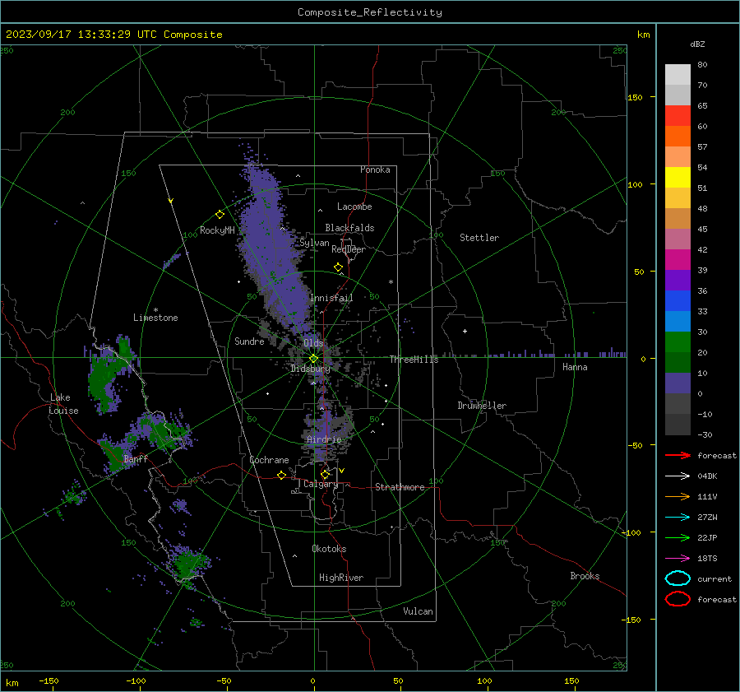The height and width of the screenshot is (692, 740).
Task: Select the violet 39 dBZ color swatch
Action: click(x=678, y=281)
